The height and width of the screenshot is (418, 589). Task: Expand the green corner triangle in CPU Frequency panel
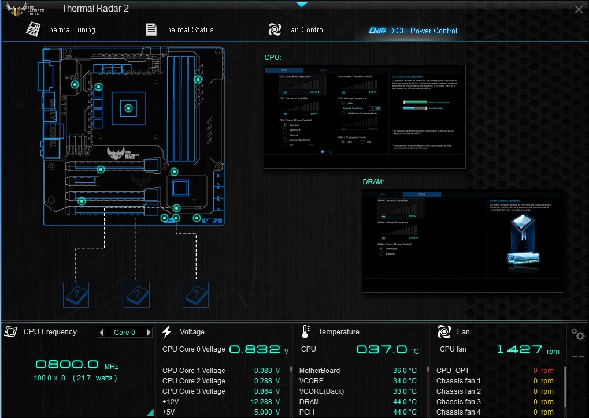coord(150,412)
